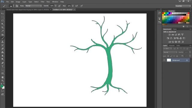Toggle lock image pixels

point(171,56)
